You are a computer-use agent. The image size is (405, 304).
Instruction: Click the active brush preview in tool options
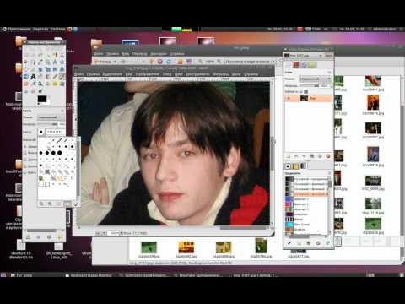click(x=41, y=132)
